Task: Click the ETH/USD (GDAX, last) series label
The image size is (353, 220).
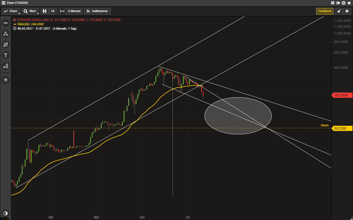Action: coord(33,20)
